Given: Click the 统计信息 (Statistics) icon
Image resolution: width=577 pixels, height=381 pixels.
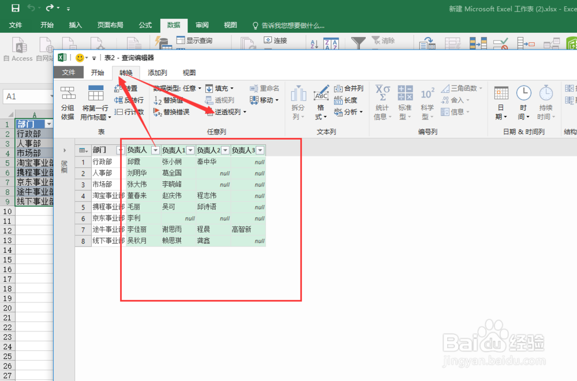Looking at the screenshot, I should coord(383,101).
